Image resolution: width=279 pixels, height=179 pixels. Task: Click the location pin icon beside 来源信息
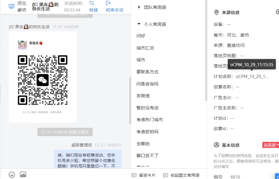pyautogui.click(x=216, y=12)
